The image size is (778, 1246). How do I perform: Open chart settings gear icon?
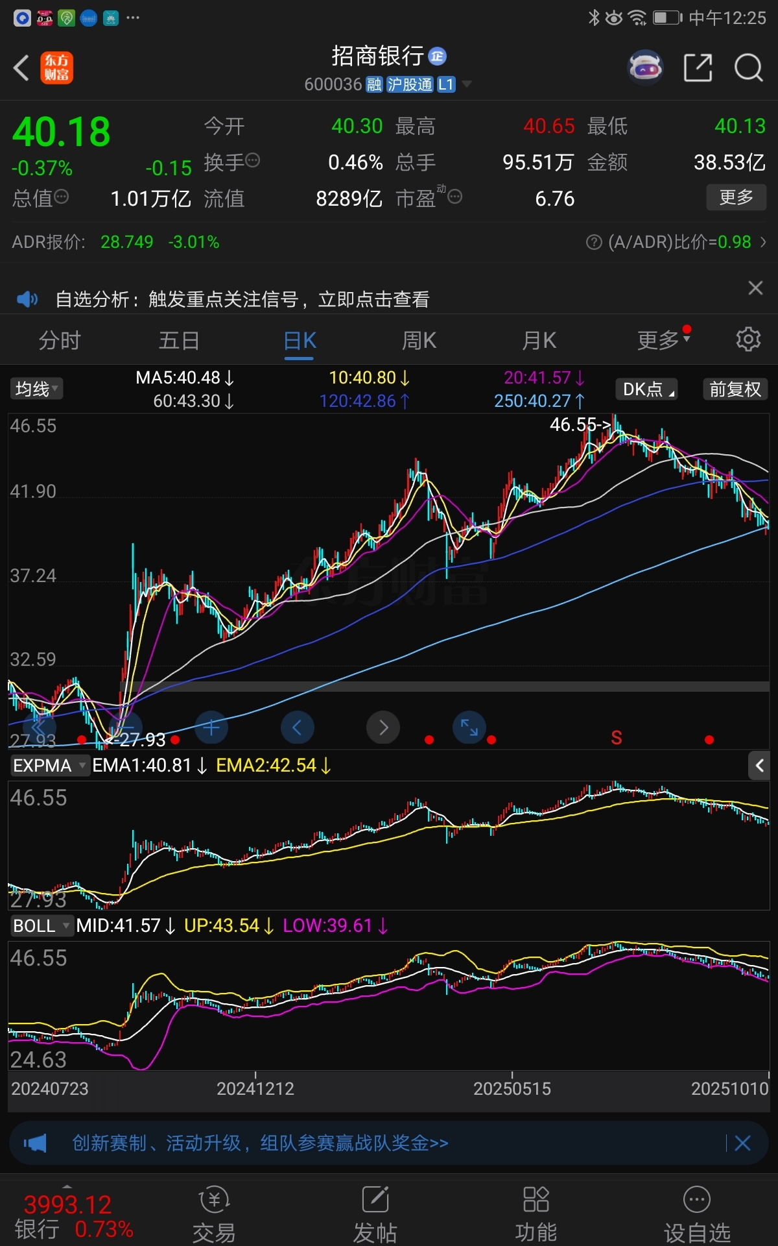pyautogui.click(x=748, y=339)
